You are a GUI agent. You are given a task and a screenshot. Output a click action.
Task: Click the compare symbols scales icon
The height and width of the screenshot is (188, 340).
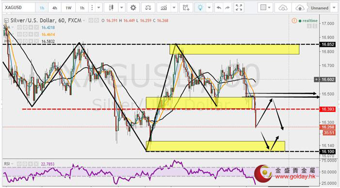pos(148,8)
